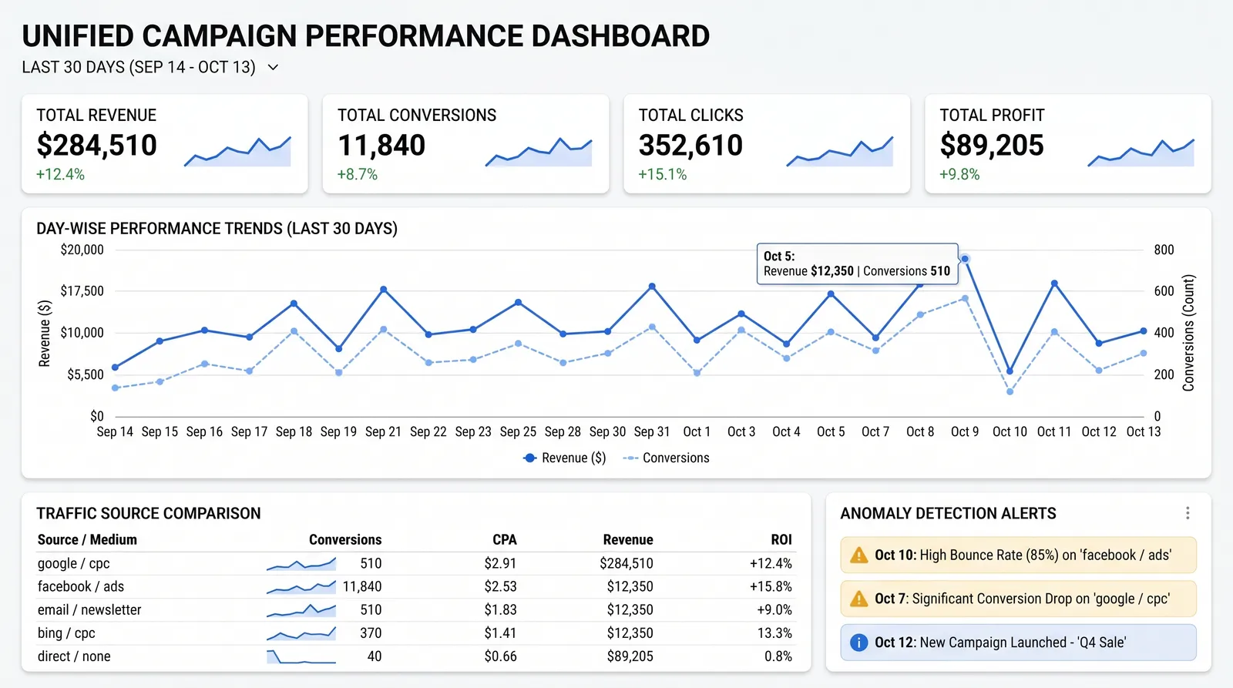Viewport: 1233px width, 688px height.
Task: Select the $284,510 Total Revenue value
Action: (x=97, y=145)
